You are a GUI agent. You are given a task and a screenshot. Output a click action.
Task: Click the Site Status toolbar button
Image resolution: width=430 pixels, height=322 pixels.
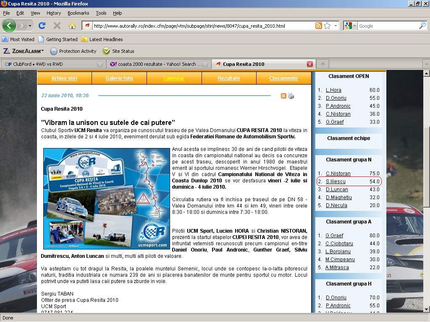pos(118,51)
